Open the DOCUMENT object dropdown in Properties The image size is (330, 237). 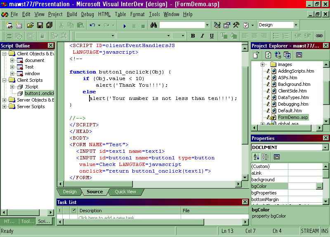[x=325, y=147]
